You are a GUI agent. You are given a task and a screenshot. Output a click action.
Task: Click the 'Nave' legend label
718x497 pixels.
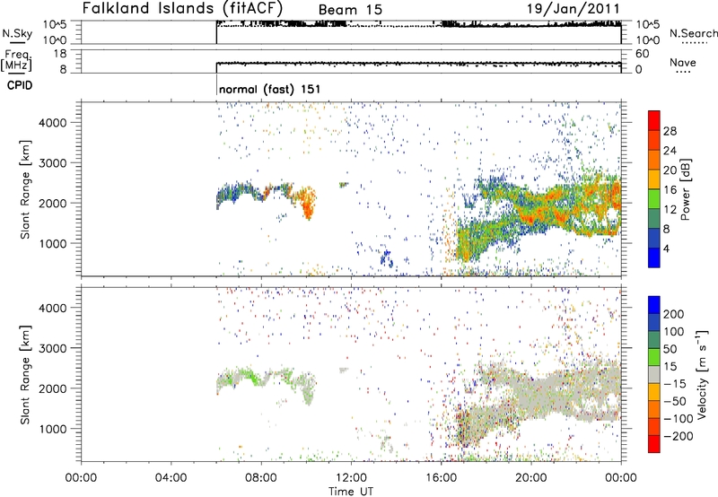pyautogui.click(x=683, y=62)
